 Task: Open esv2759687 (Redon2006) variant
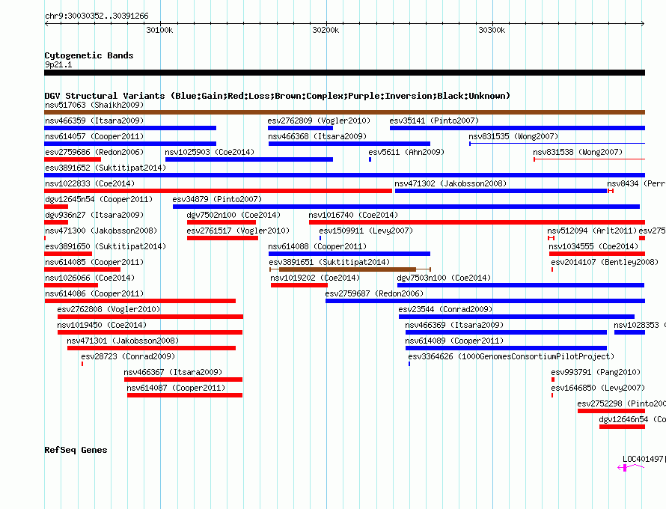point(375,293)
